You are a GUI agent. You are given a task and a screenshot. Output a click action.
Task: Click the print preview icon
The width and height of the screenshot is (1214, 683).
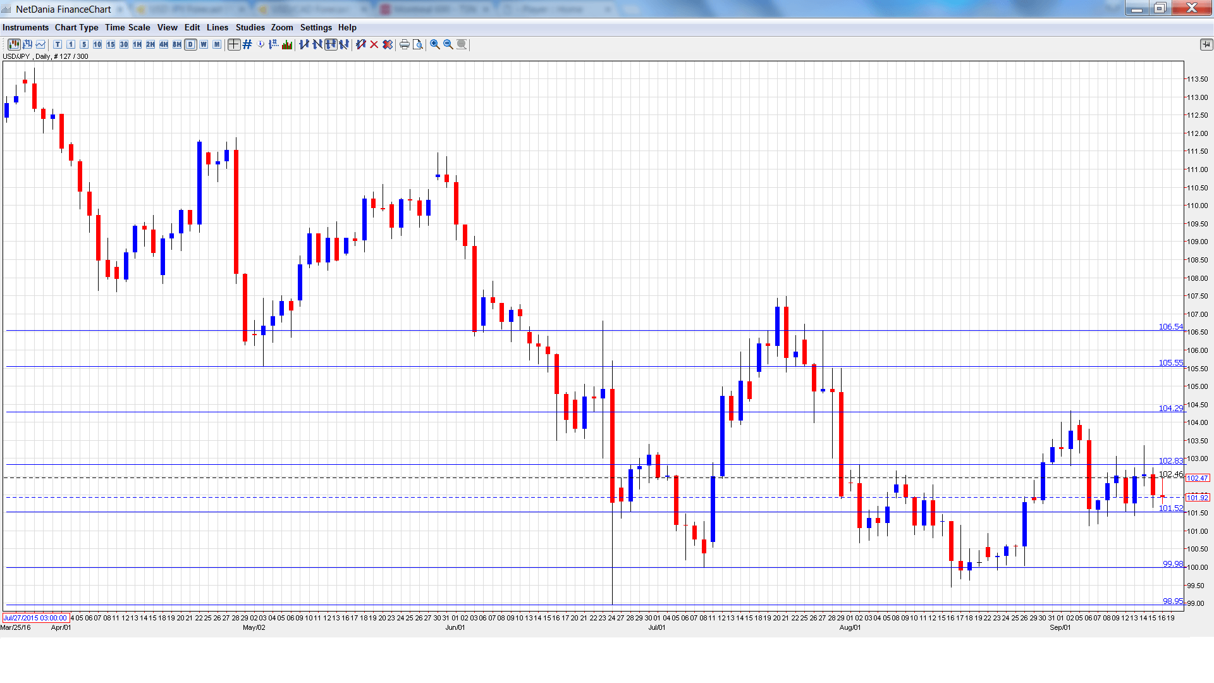(x=417, y=44)
